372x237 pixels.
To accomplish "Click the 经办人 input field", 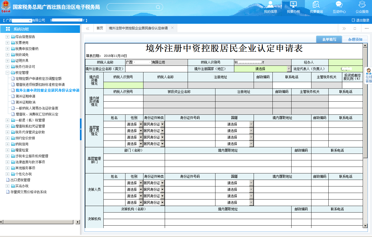I will pos(346,62).
